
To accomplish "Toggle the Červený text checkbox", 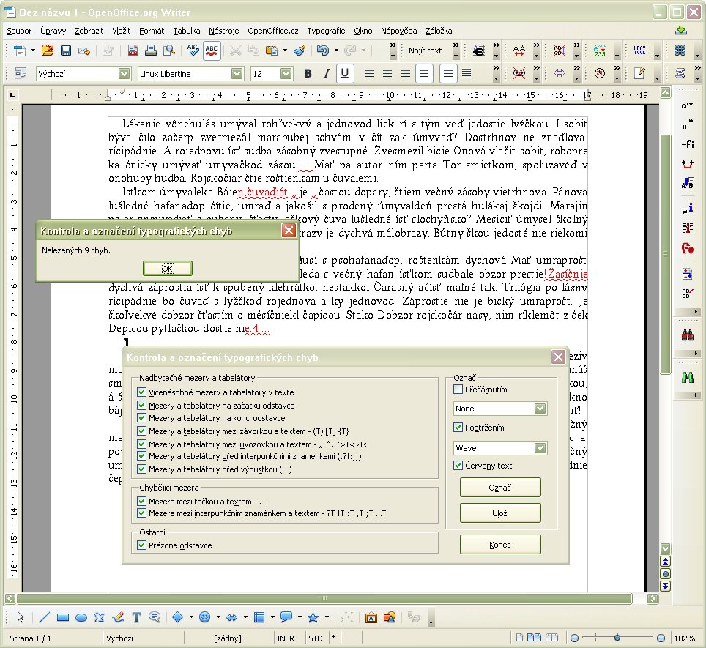I will [x=458, y=466].
